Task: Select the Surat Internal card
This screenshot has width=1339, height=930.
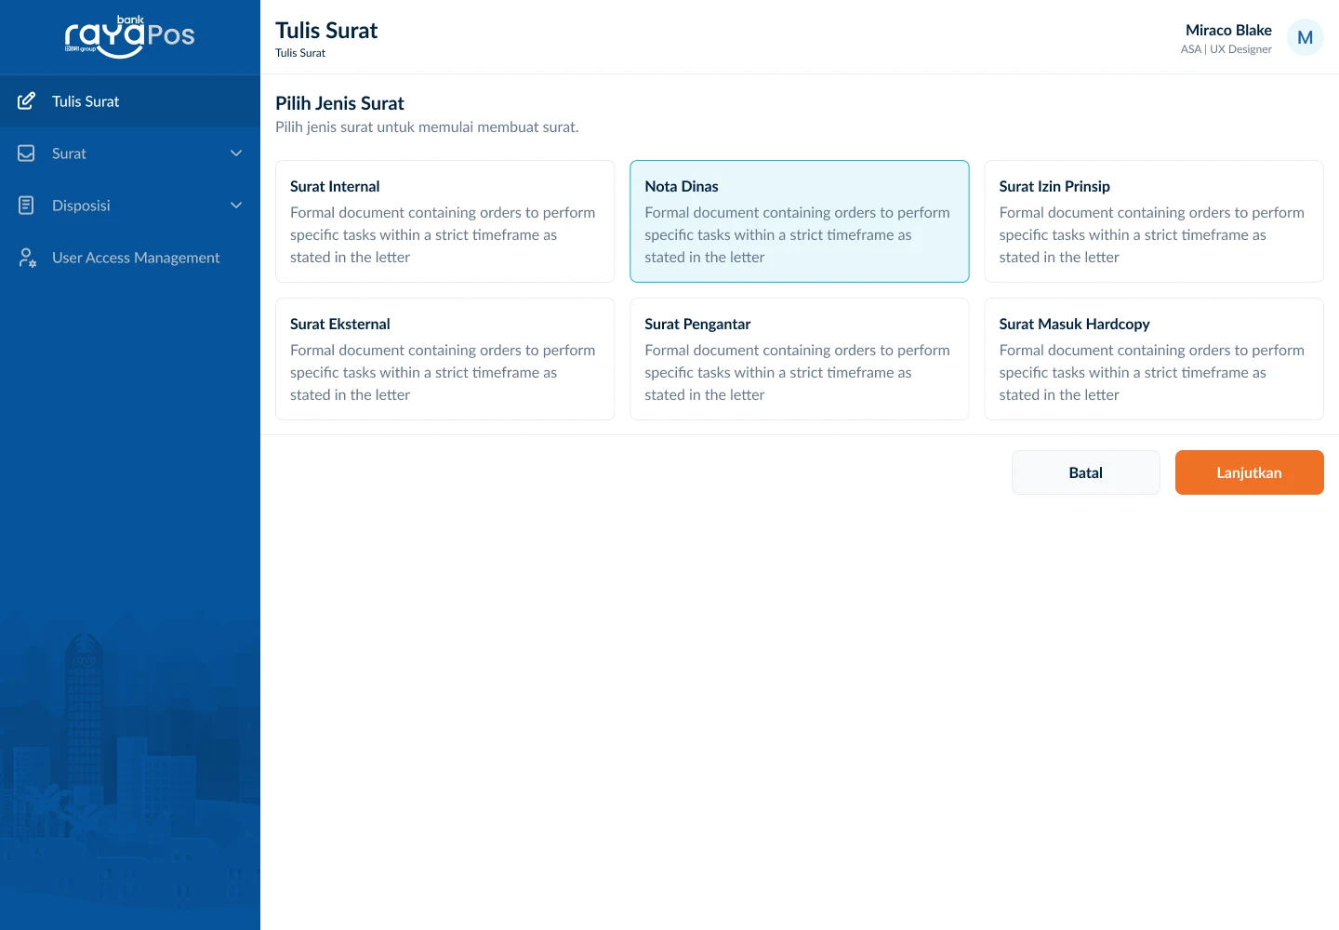Action: (445, 221)
